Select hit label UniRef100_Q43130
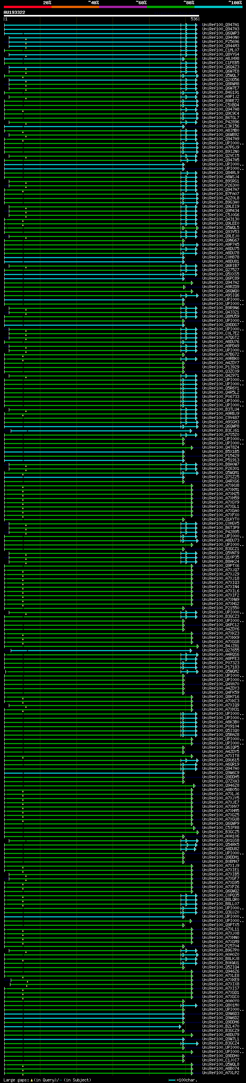The image size is (246, 1083). [x=220, y=219]
